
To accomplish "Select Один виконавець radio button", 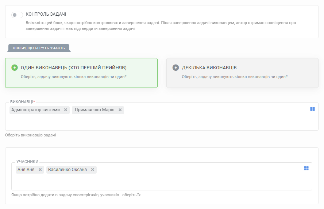I will (15, 67).
